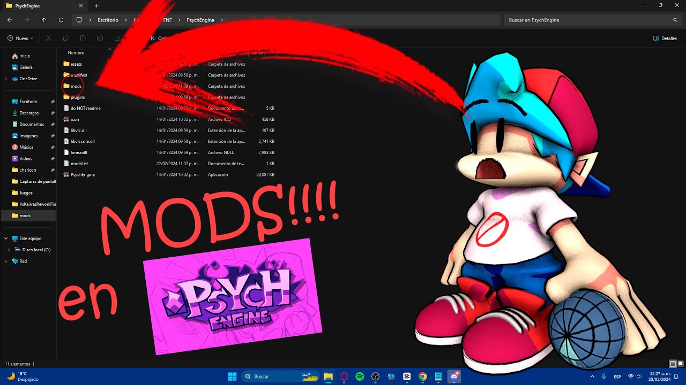Screen dimensions: 686x385
Task: Open VsKeirrezReworkFin folder in sidebar
Action: 33,204
